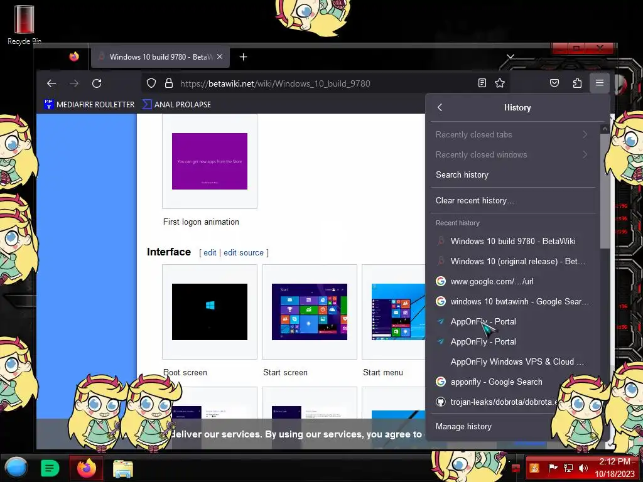Open apponfly - Google Search history entry

(x=512, y=382)
